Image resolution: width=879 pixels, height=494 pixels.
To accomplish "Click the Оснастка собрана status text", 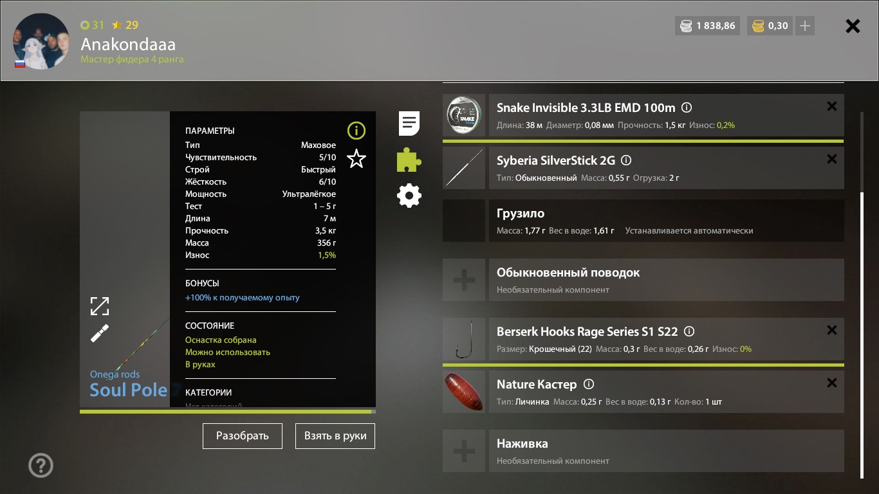I will pos(221,340).
